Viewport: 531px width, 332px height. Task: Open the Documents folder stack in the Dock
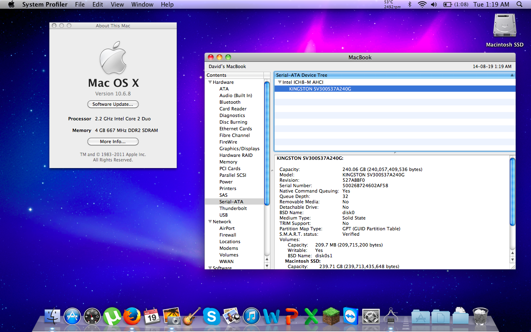pos(441,317)
